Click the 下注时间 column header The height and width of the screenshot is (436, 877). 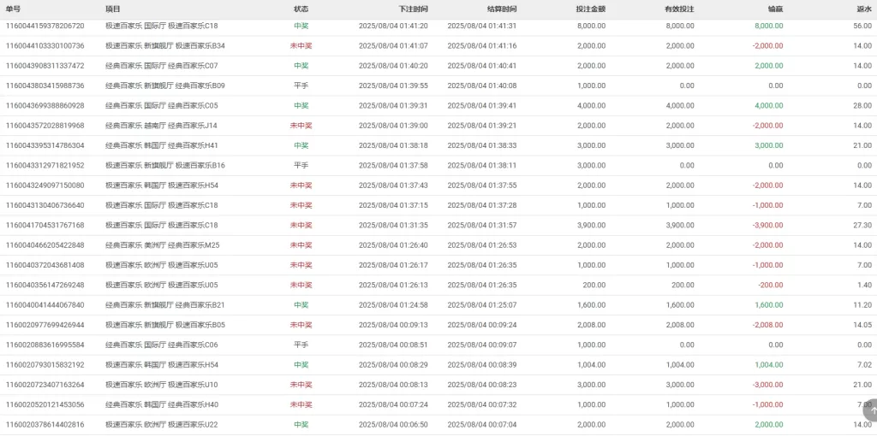414,9
